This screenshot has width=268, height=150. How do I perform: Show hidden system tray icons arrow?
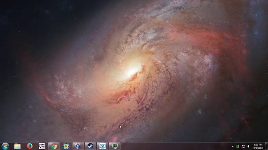(233, 146)
